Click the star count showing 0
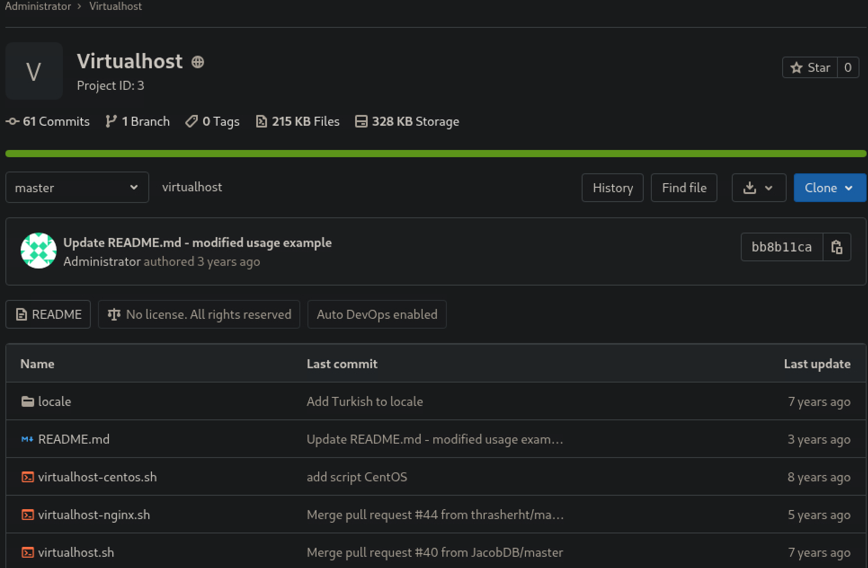This screenshot has width=868, height=568. pyautogui.click(x=848, y=67)
